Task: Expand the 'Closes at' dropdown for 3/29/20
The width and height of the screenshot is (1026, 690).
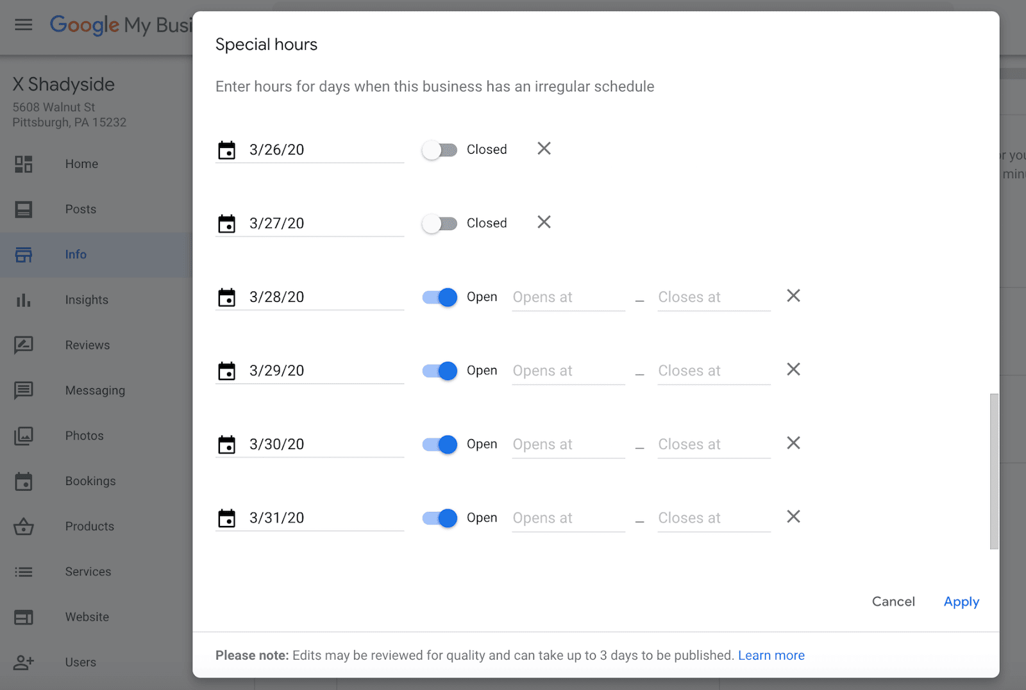Action: [x=714, y=371]
